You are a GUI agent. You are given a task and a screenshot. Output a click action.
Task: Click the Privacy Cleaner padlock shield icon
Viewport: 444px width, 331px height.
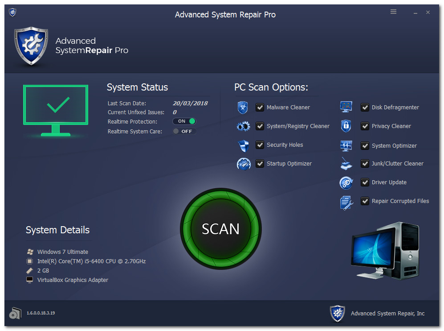(346, 126)
